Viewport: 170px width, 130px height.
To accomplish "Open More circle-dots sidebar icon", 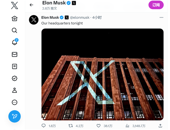I will [15, 102].
